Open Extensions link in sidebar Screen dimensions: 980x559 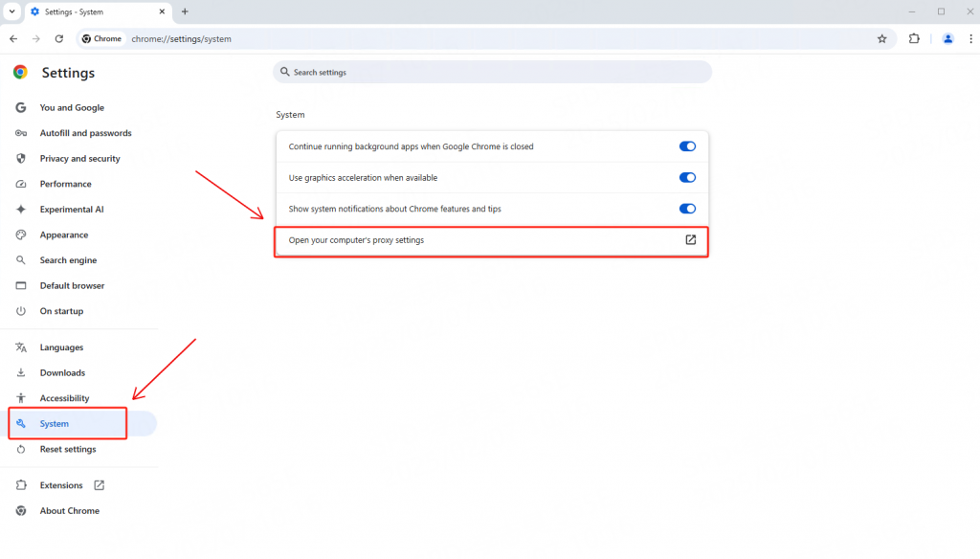pyautogui.click(x=61, y=485)
